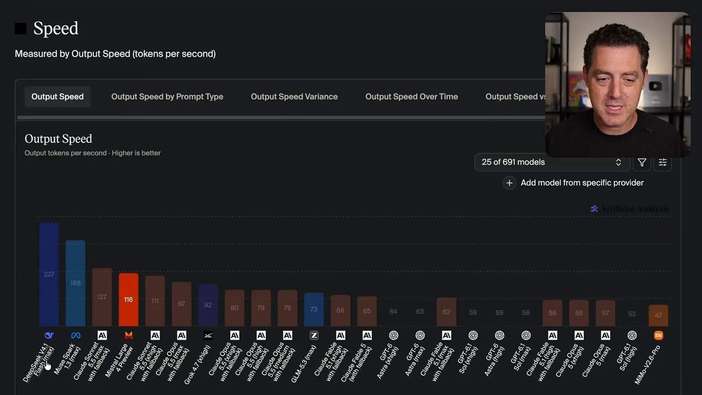Click the Z logo under GLM-5.3

(314, 335)
